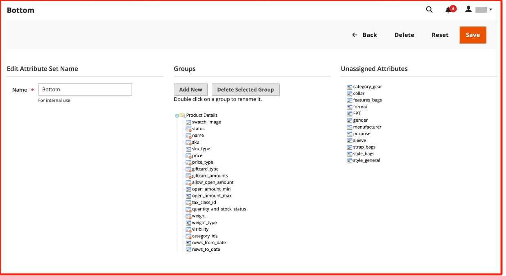
Task: Delete this attribute set
Action: (x=404, y=35)
